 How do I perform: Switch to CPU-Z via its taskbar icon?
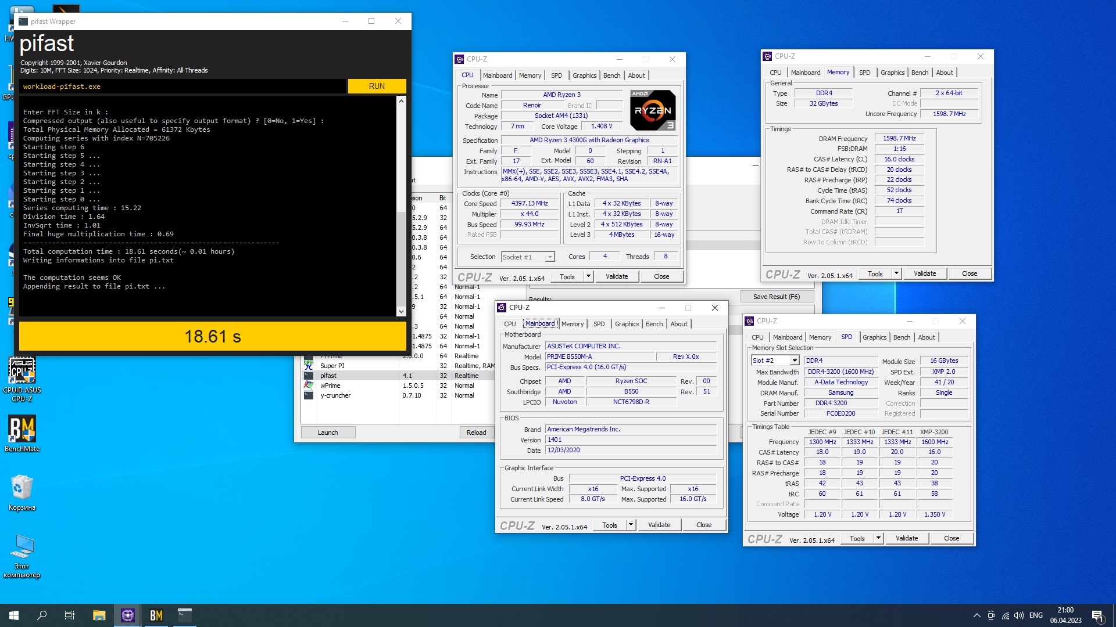point(128,615)
